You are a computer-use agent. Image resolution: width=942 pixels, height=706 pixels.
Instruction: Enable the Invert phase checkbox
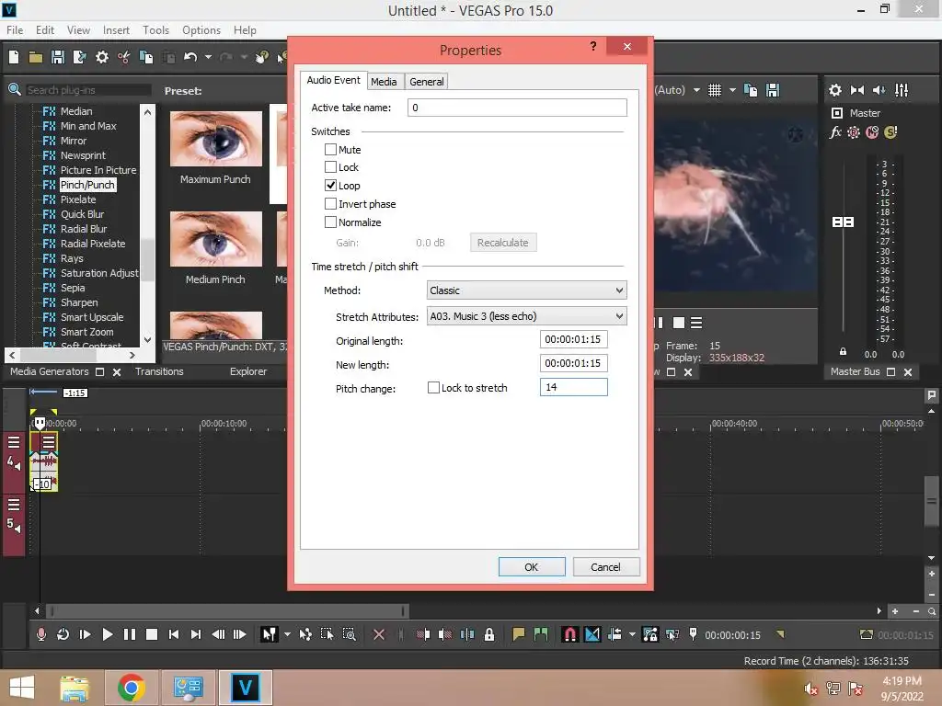[330, 204]
